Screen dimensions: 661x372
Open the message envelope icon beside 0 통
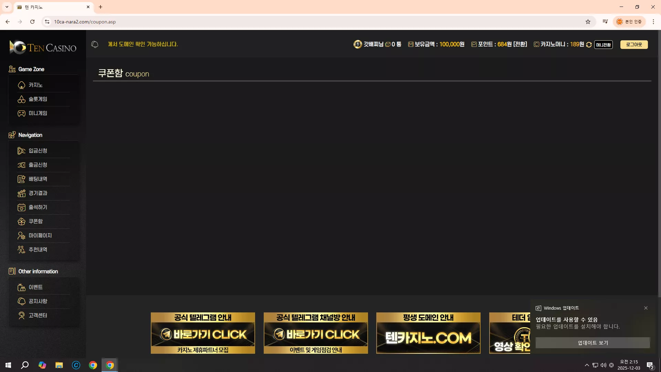tap(388, 44)
